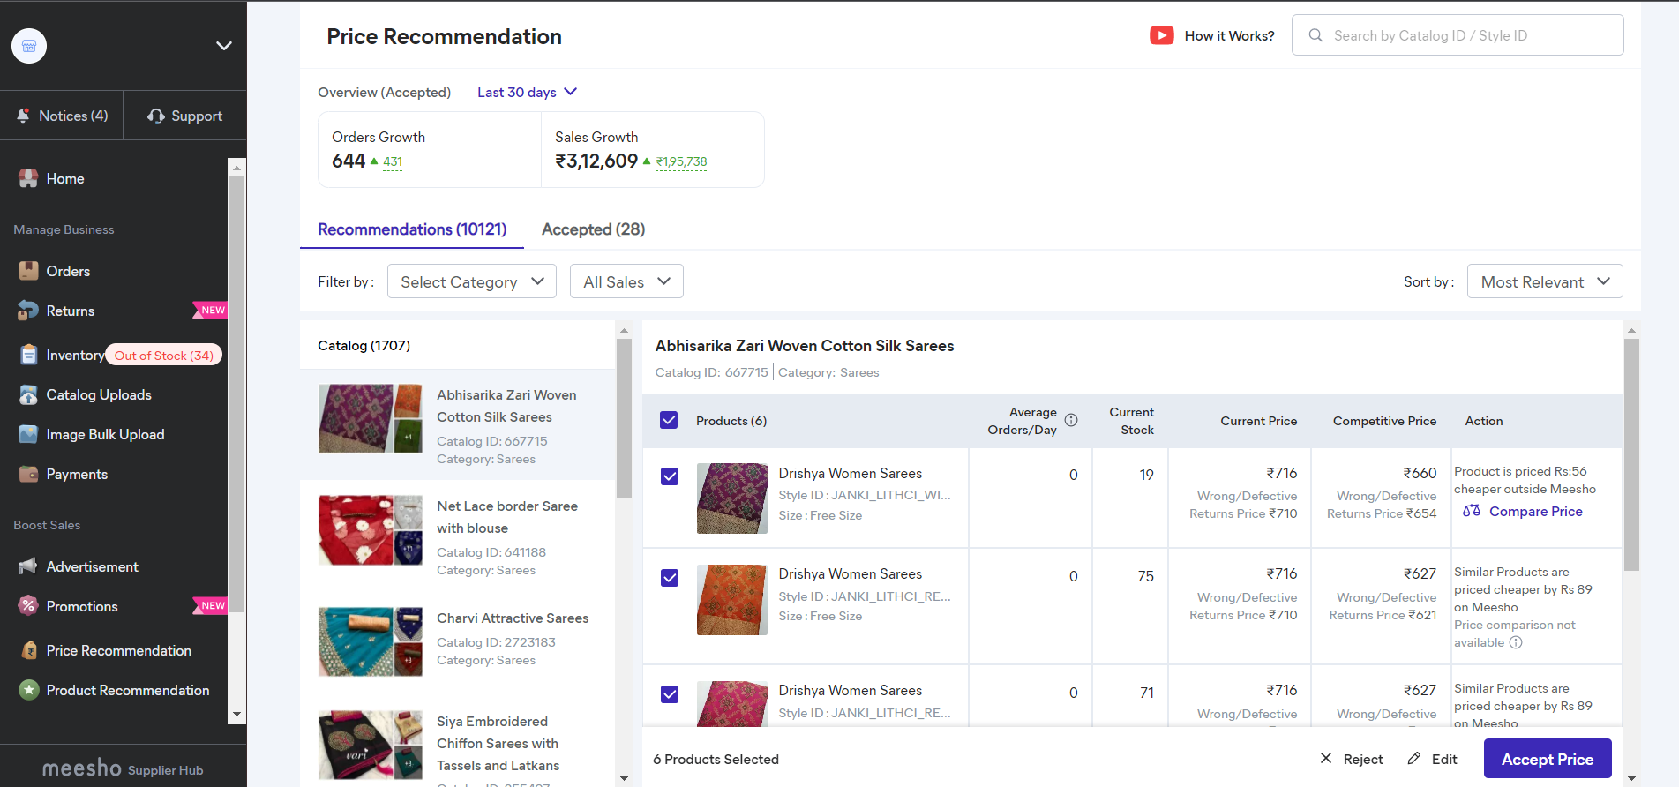The width and height of the screenshot is (1679, 787).
Task: Open Orders from the sidebar icon
Action: 28,271
